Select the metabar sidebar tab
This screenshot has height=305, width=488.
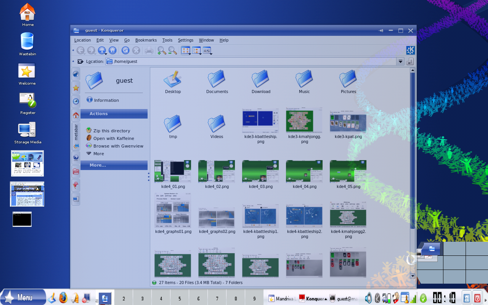(76, 136)
